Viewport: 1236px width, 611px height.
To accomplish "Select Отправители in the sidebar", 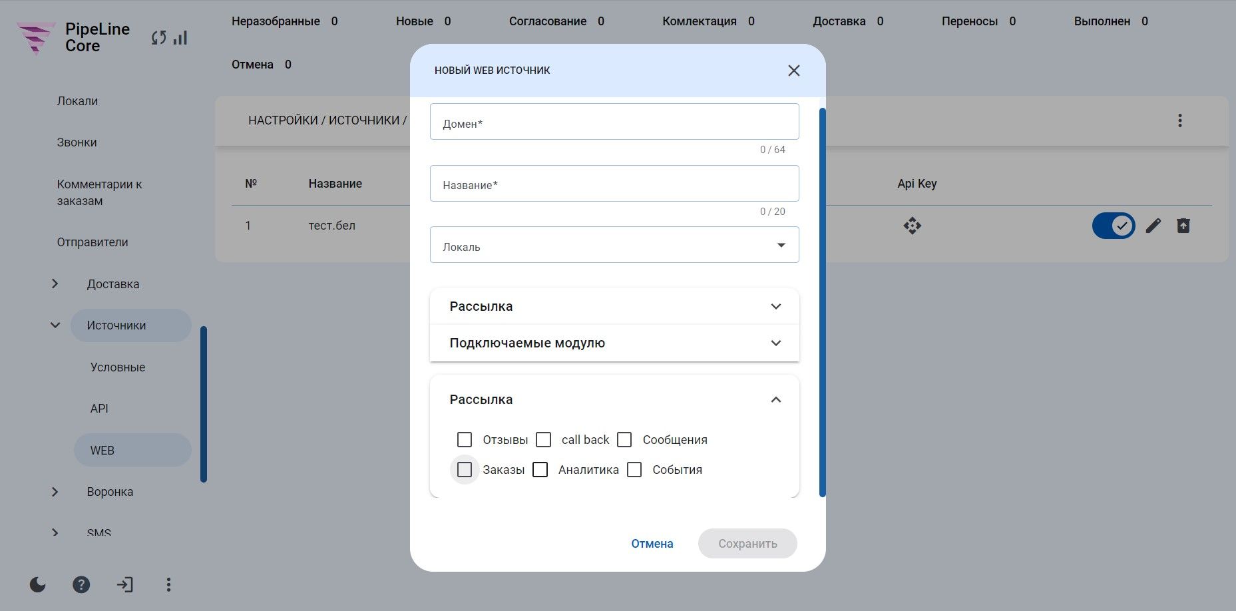I will (x=93, y=242).
